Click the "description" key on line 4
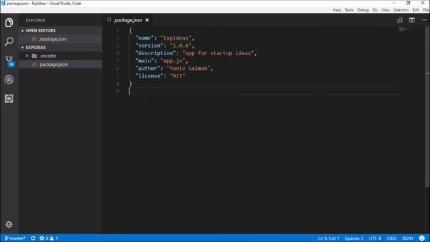 pyautogui.click(x=155, y=53)
